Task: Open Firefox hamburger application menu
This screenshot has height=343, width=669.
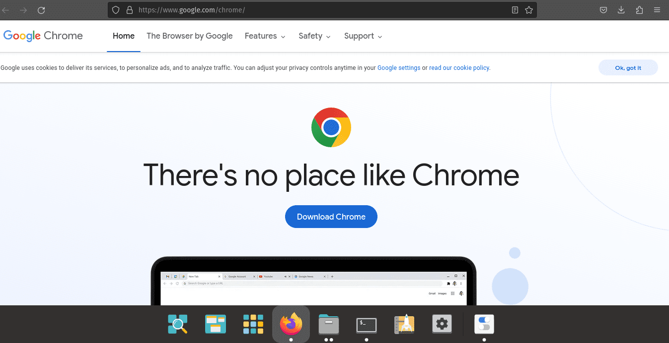Action: point(658,10)
